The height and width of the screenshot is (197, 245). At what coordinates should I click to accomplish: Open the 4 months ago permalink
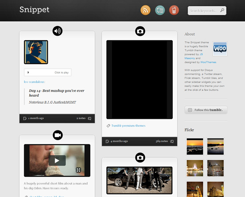tap(119, 141)
